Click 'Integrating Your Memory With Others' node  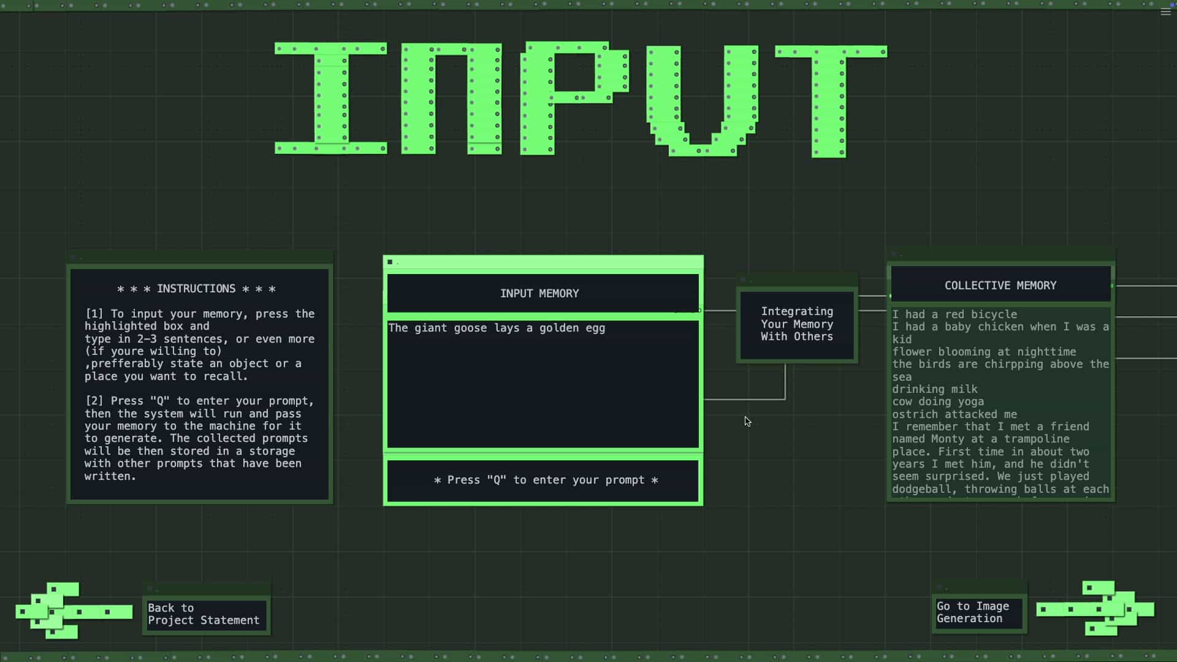[796, 324]
